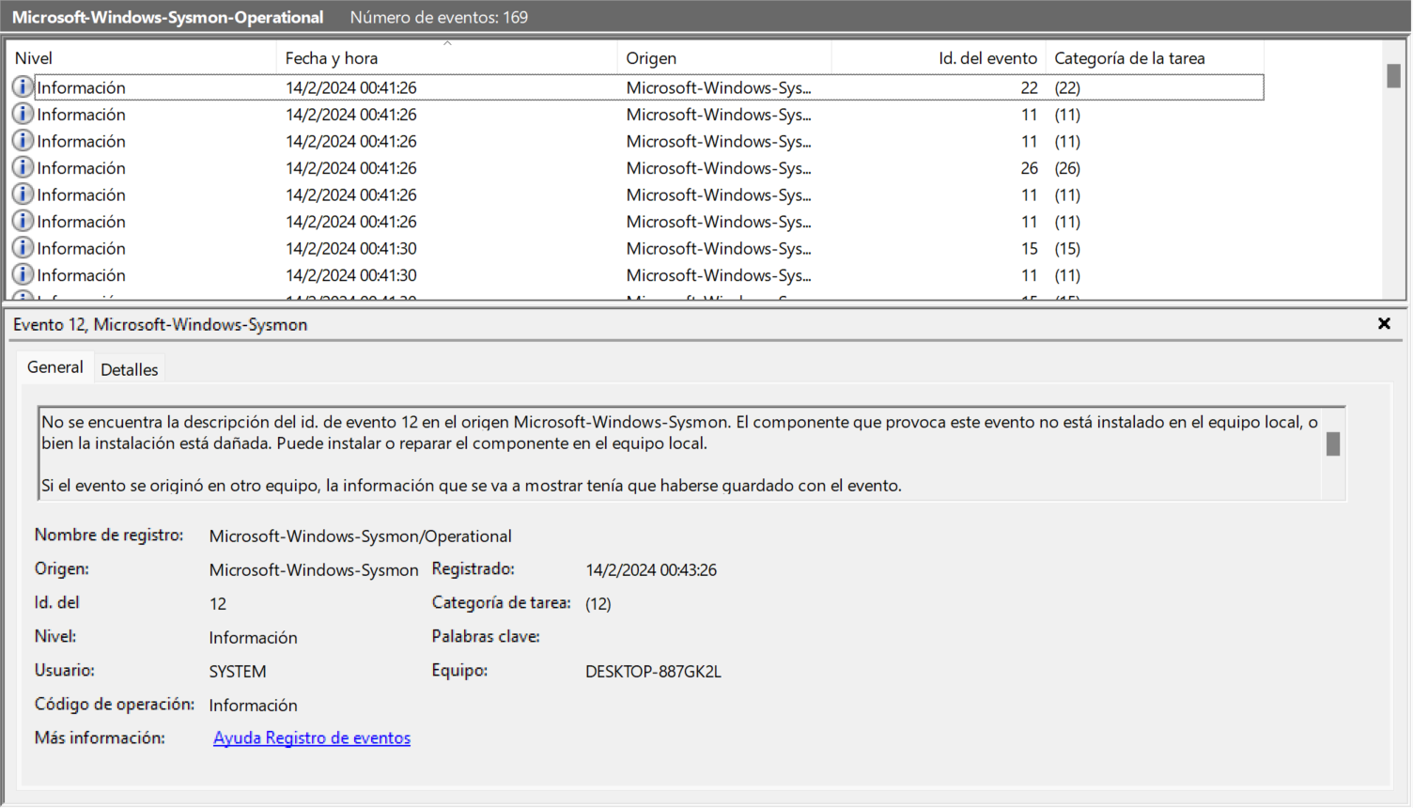Click the date cell of the event 26 row
This screenshot has width=1413, height=808.
[351, 169]
